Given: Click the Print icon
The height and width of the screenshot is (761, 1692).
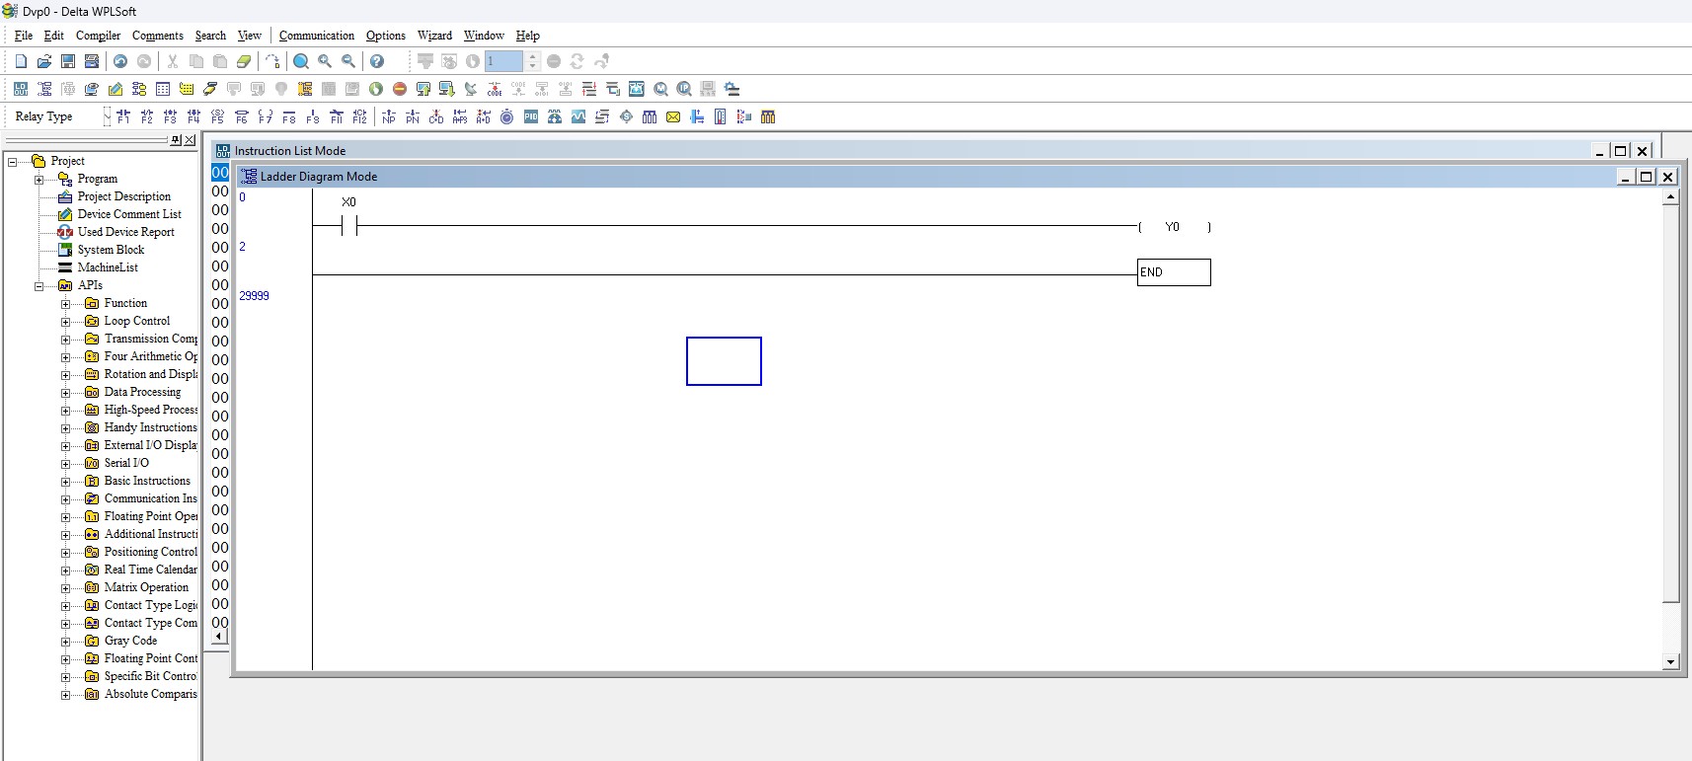Looking at the screenshot, I should point(92,61).
